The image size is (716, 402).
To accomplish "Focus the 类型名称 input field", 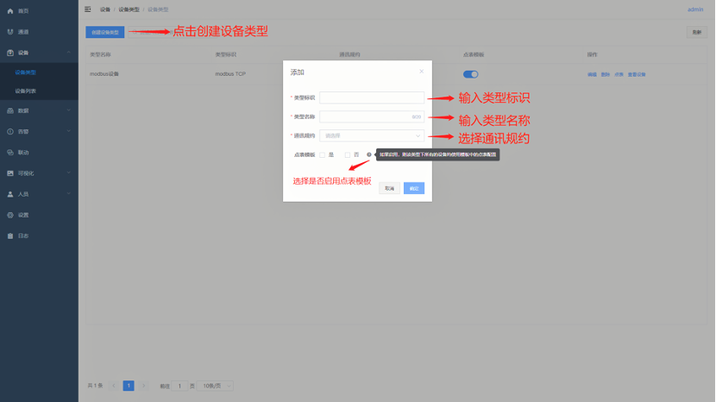I will (372, 117).
